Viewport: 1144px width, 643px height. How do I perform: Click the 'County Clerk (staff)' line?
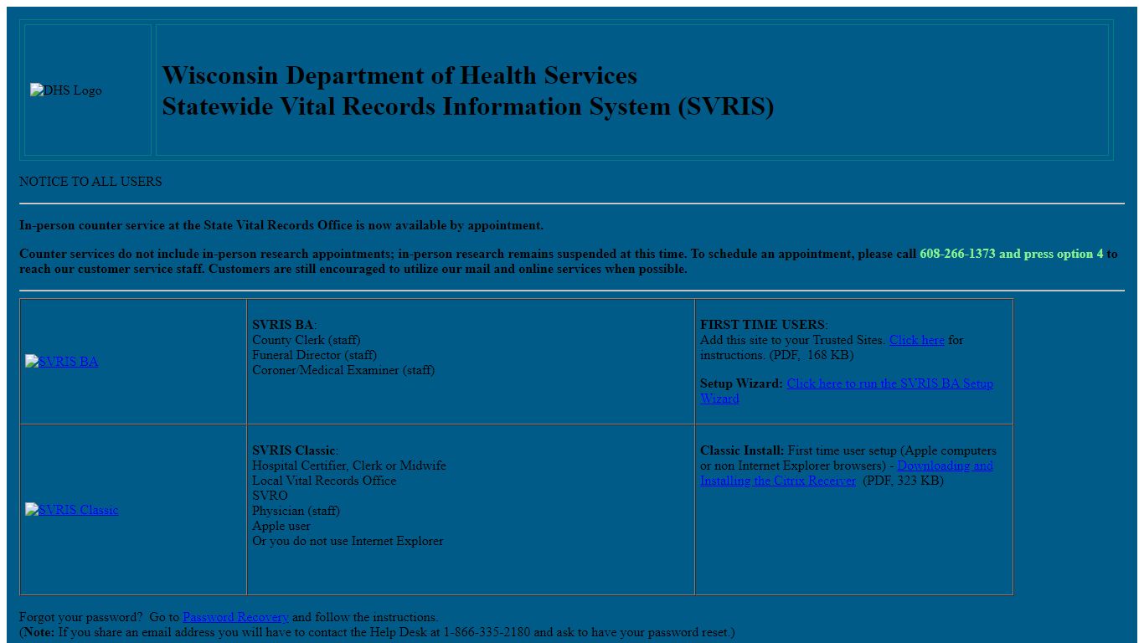click(306, 340)
